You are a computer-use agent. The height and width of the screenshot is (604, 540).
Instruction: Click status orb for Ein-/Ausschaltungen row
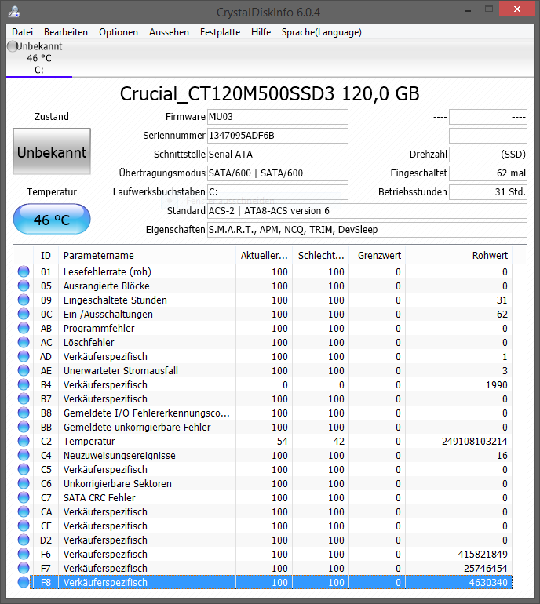(24, 314)
